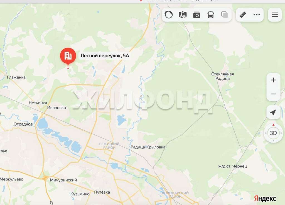Zoom out with minus button
Viewport: 285px width, 205px height.
(x=273, y=94)
